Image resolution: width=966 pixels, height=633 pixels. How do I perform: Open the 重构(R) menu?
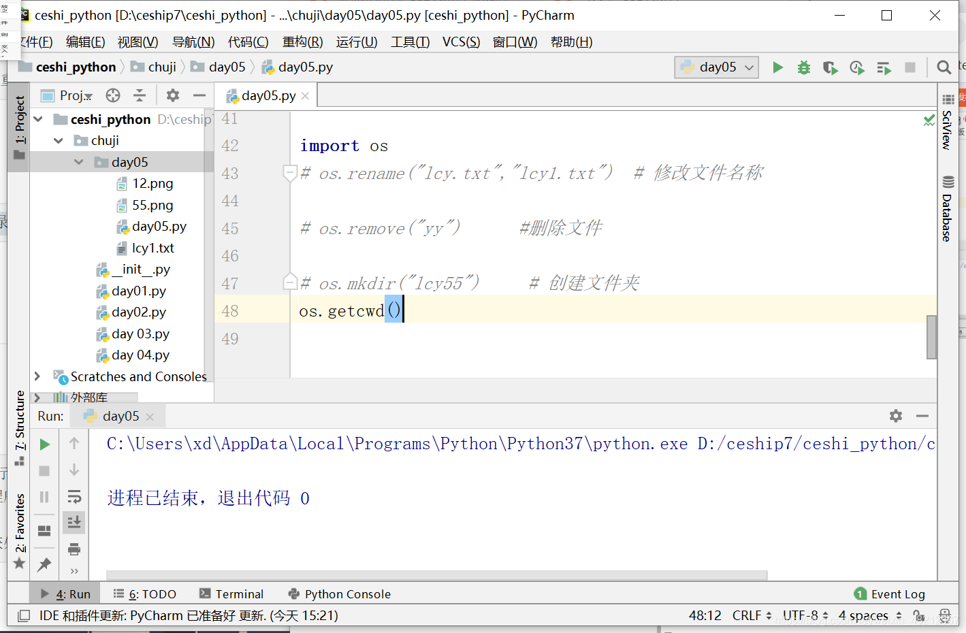[303, 42]
